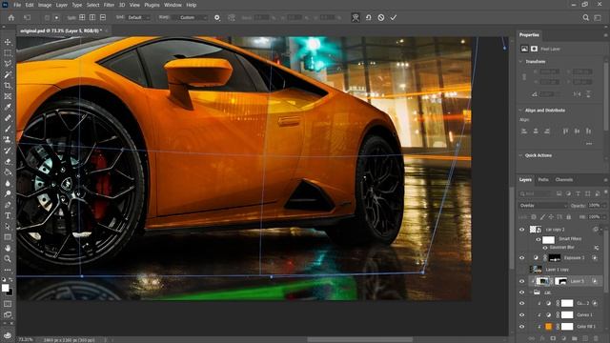Select the Crop tool
Screen dimensions: 610x343
click(8, 85)
